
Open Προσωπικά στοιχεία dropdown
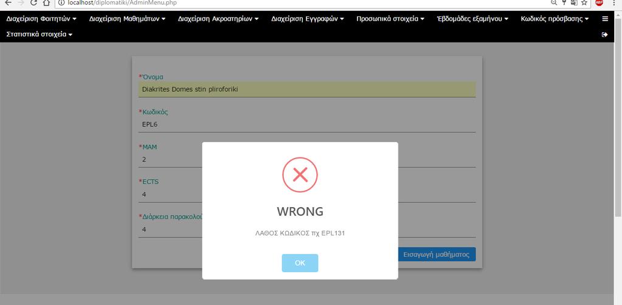click(x=390, y=19)
